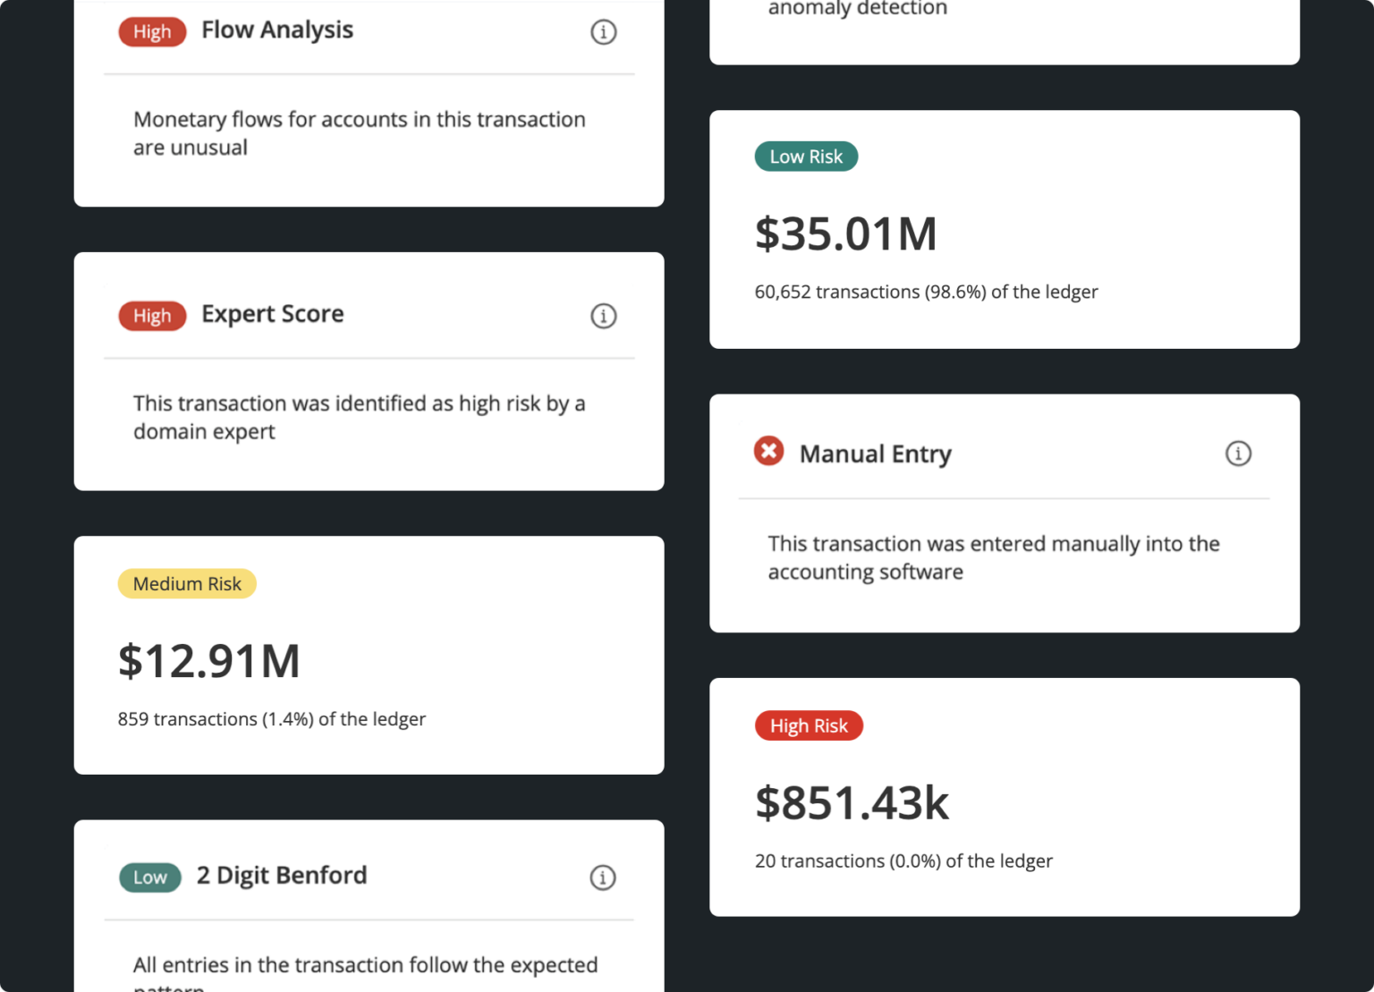Image resolution: width=1374 pixels, height=992 pixels.
Task: Click the High badge on Expert Score
Action: coord(151,315)
